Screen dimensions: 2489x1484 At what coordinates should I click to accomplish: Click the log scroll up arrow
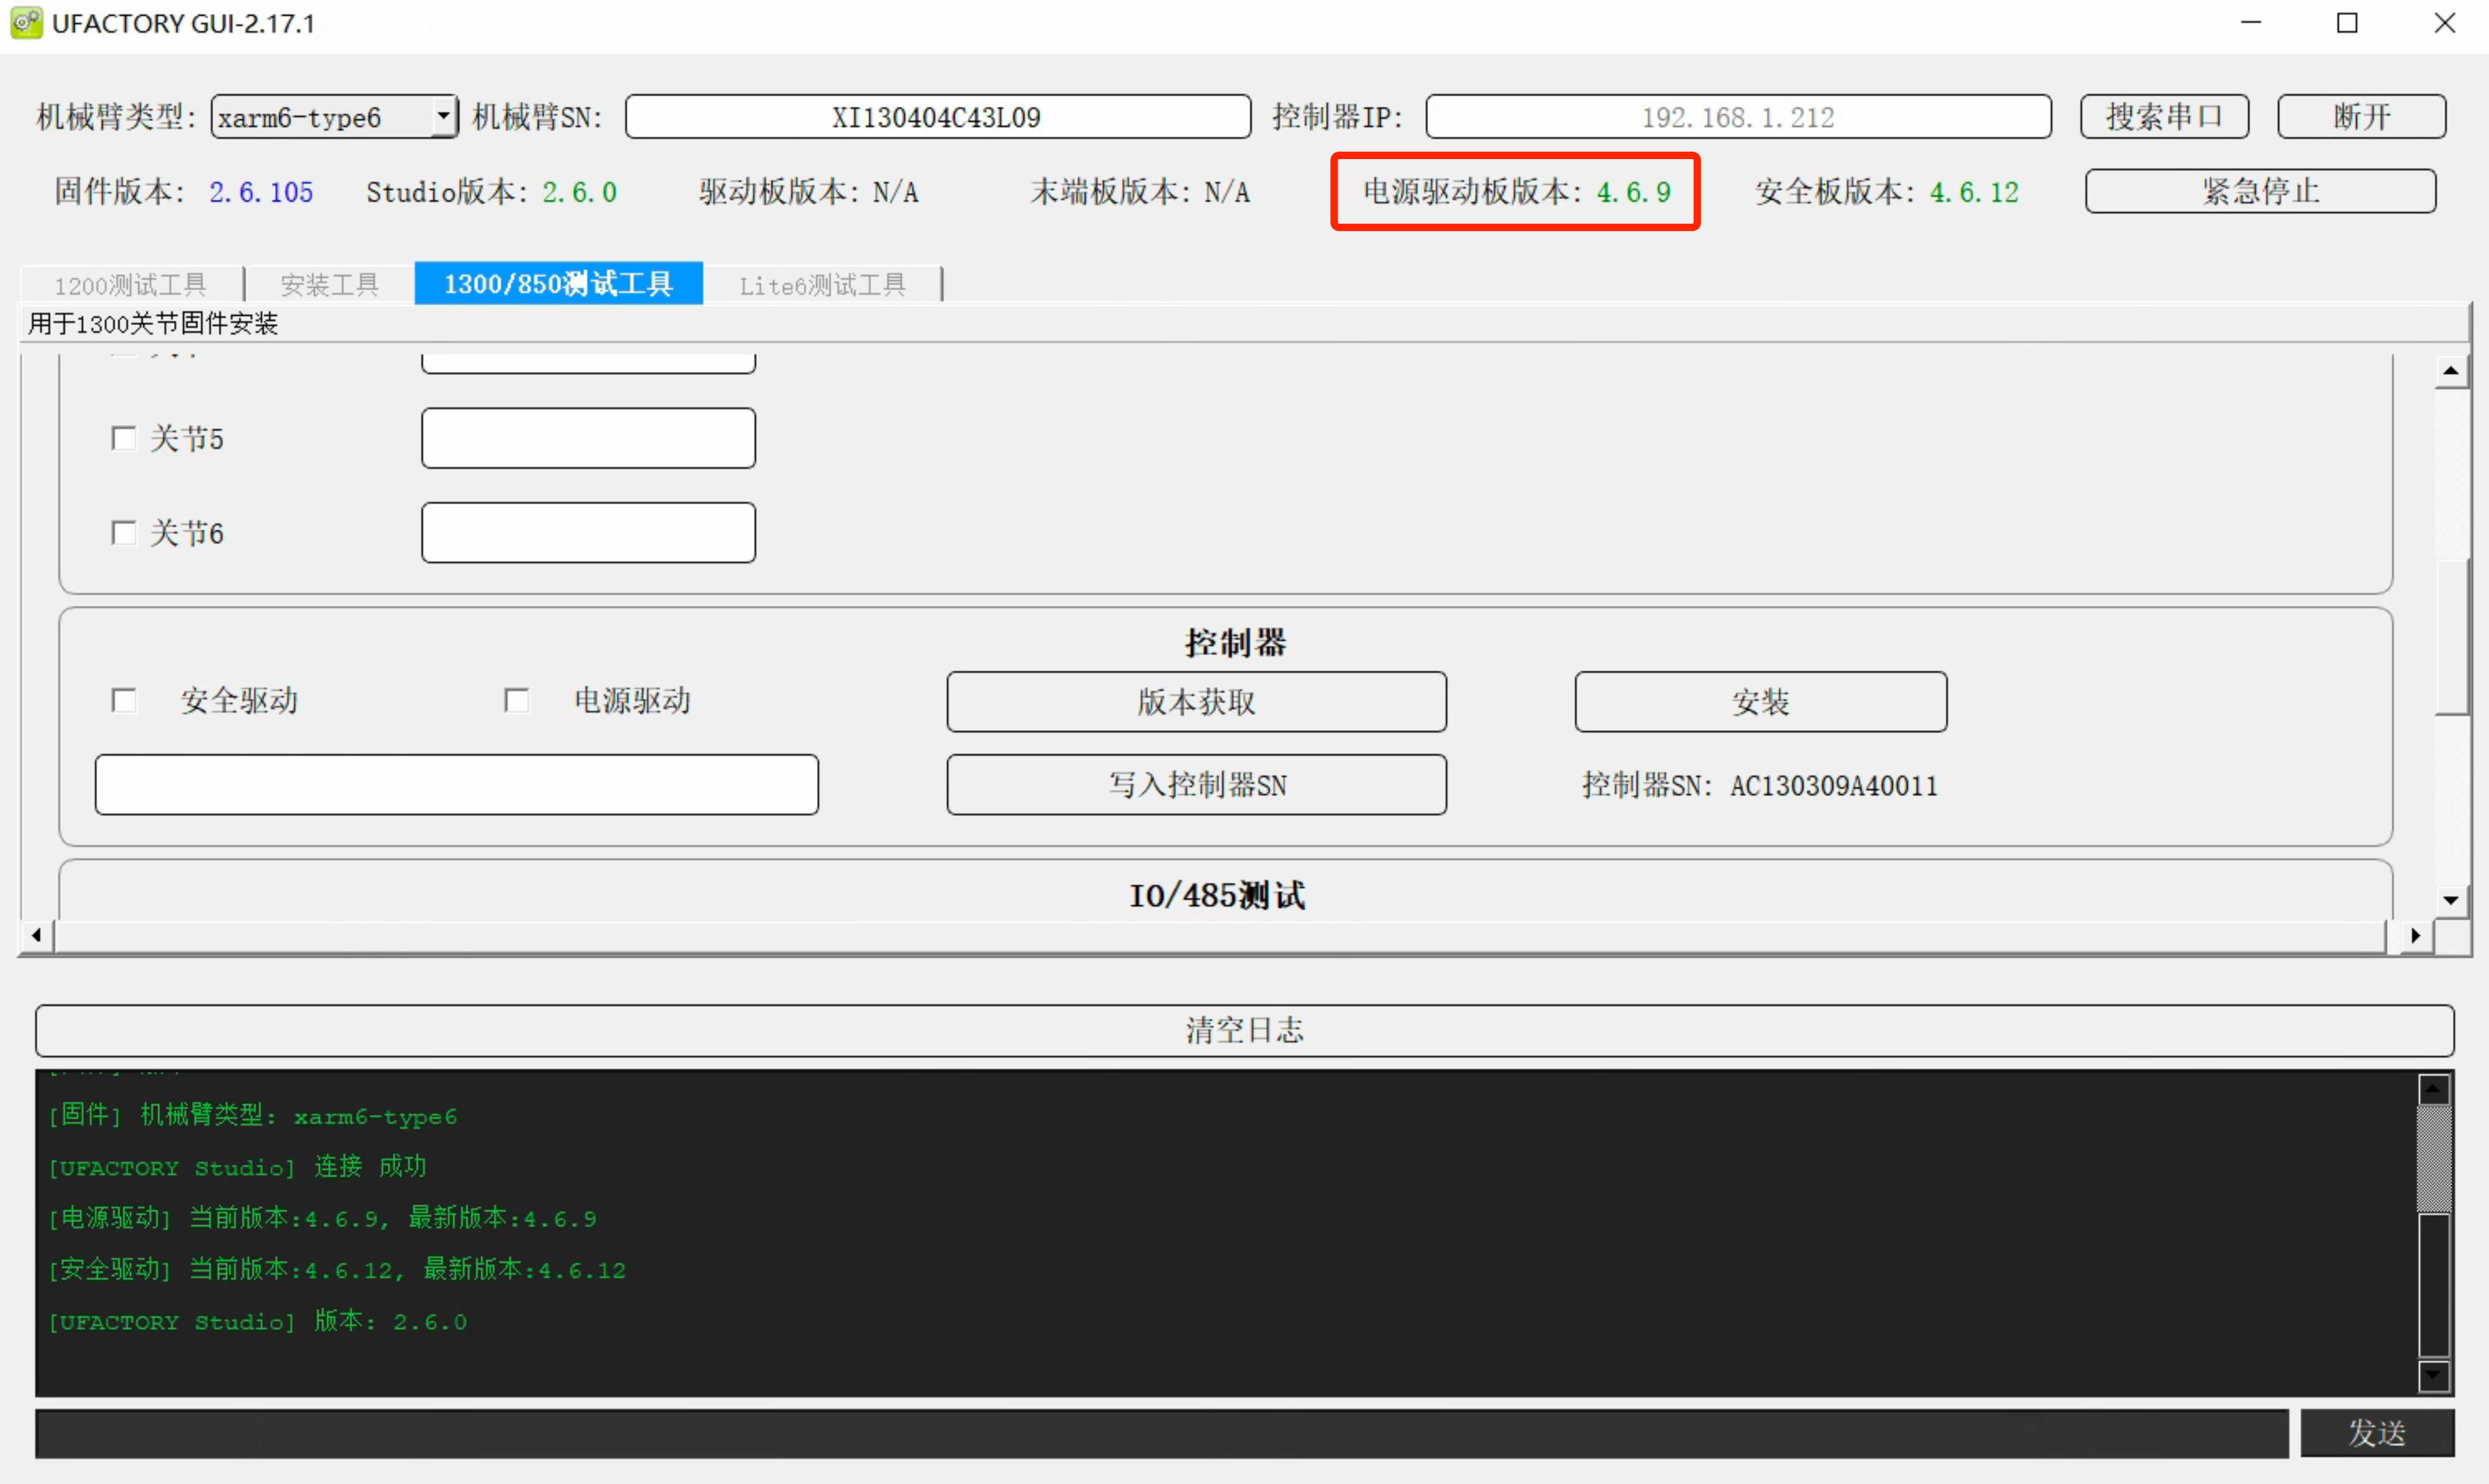2434,1089
